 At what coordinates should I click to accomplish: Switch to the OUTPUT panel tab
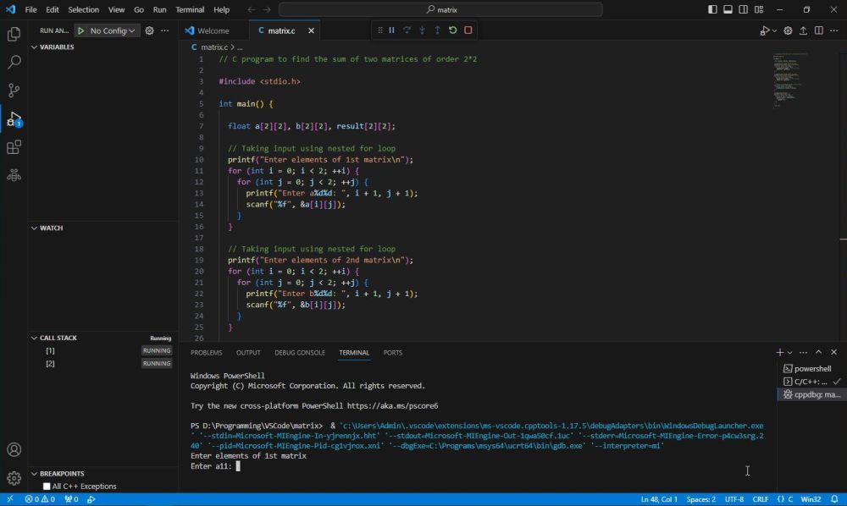point(248,352)
